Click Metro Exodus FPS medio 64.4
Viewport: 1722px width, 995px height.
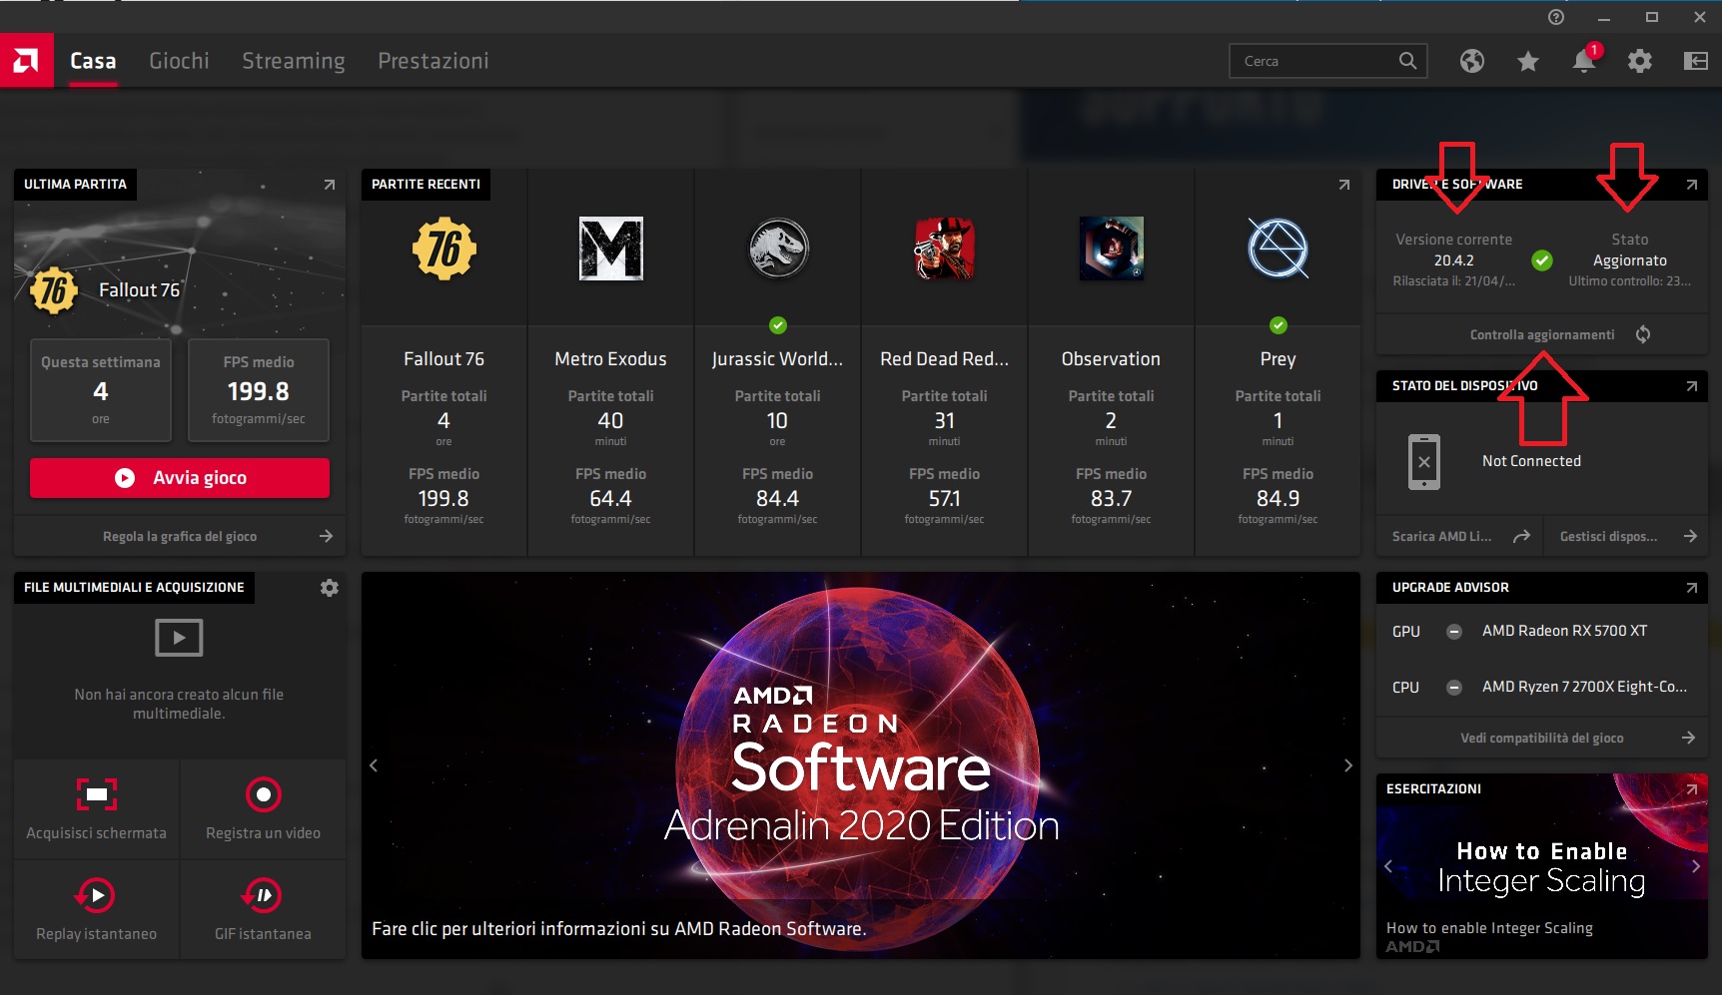coord(610,496)
